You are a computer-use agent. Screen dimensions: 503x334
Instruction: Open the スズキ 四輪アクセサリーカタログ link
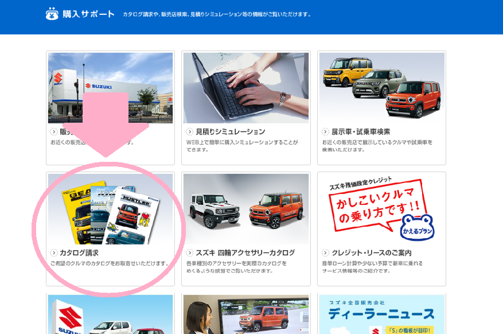245,253
